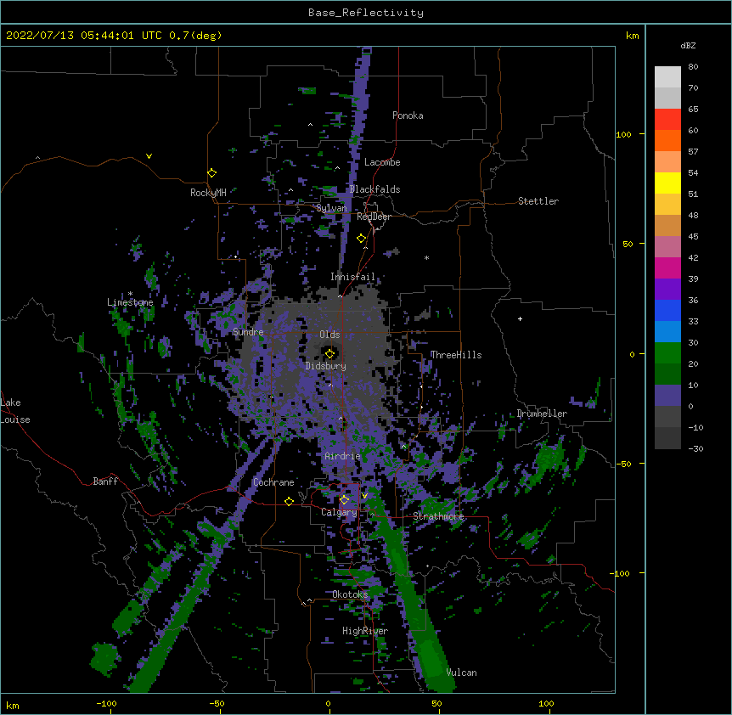The width and height of the screenshot is (732, 715).
Task: Click the Sundre town label
Action: coord(248,332)
